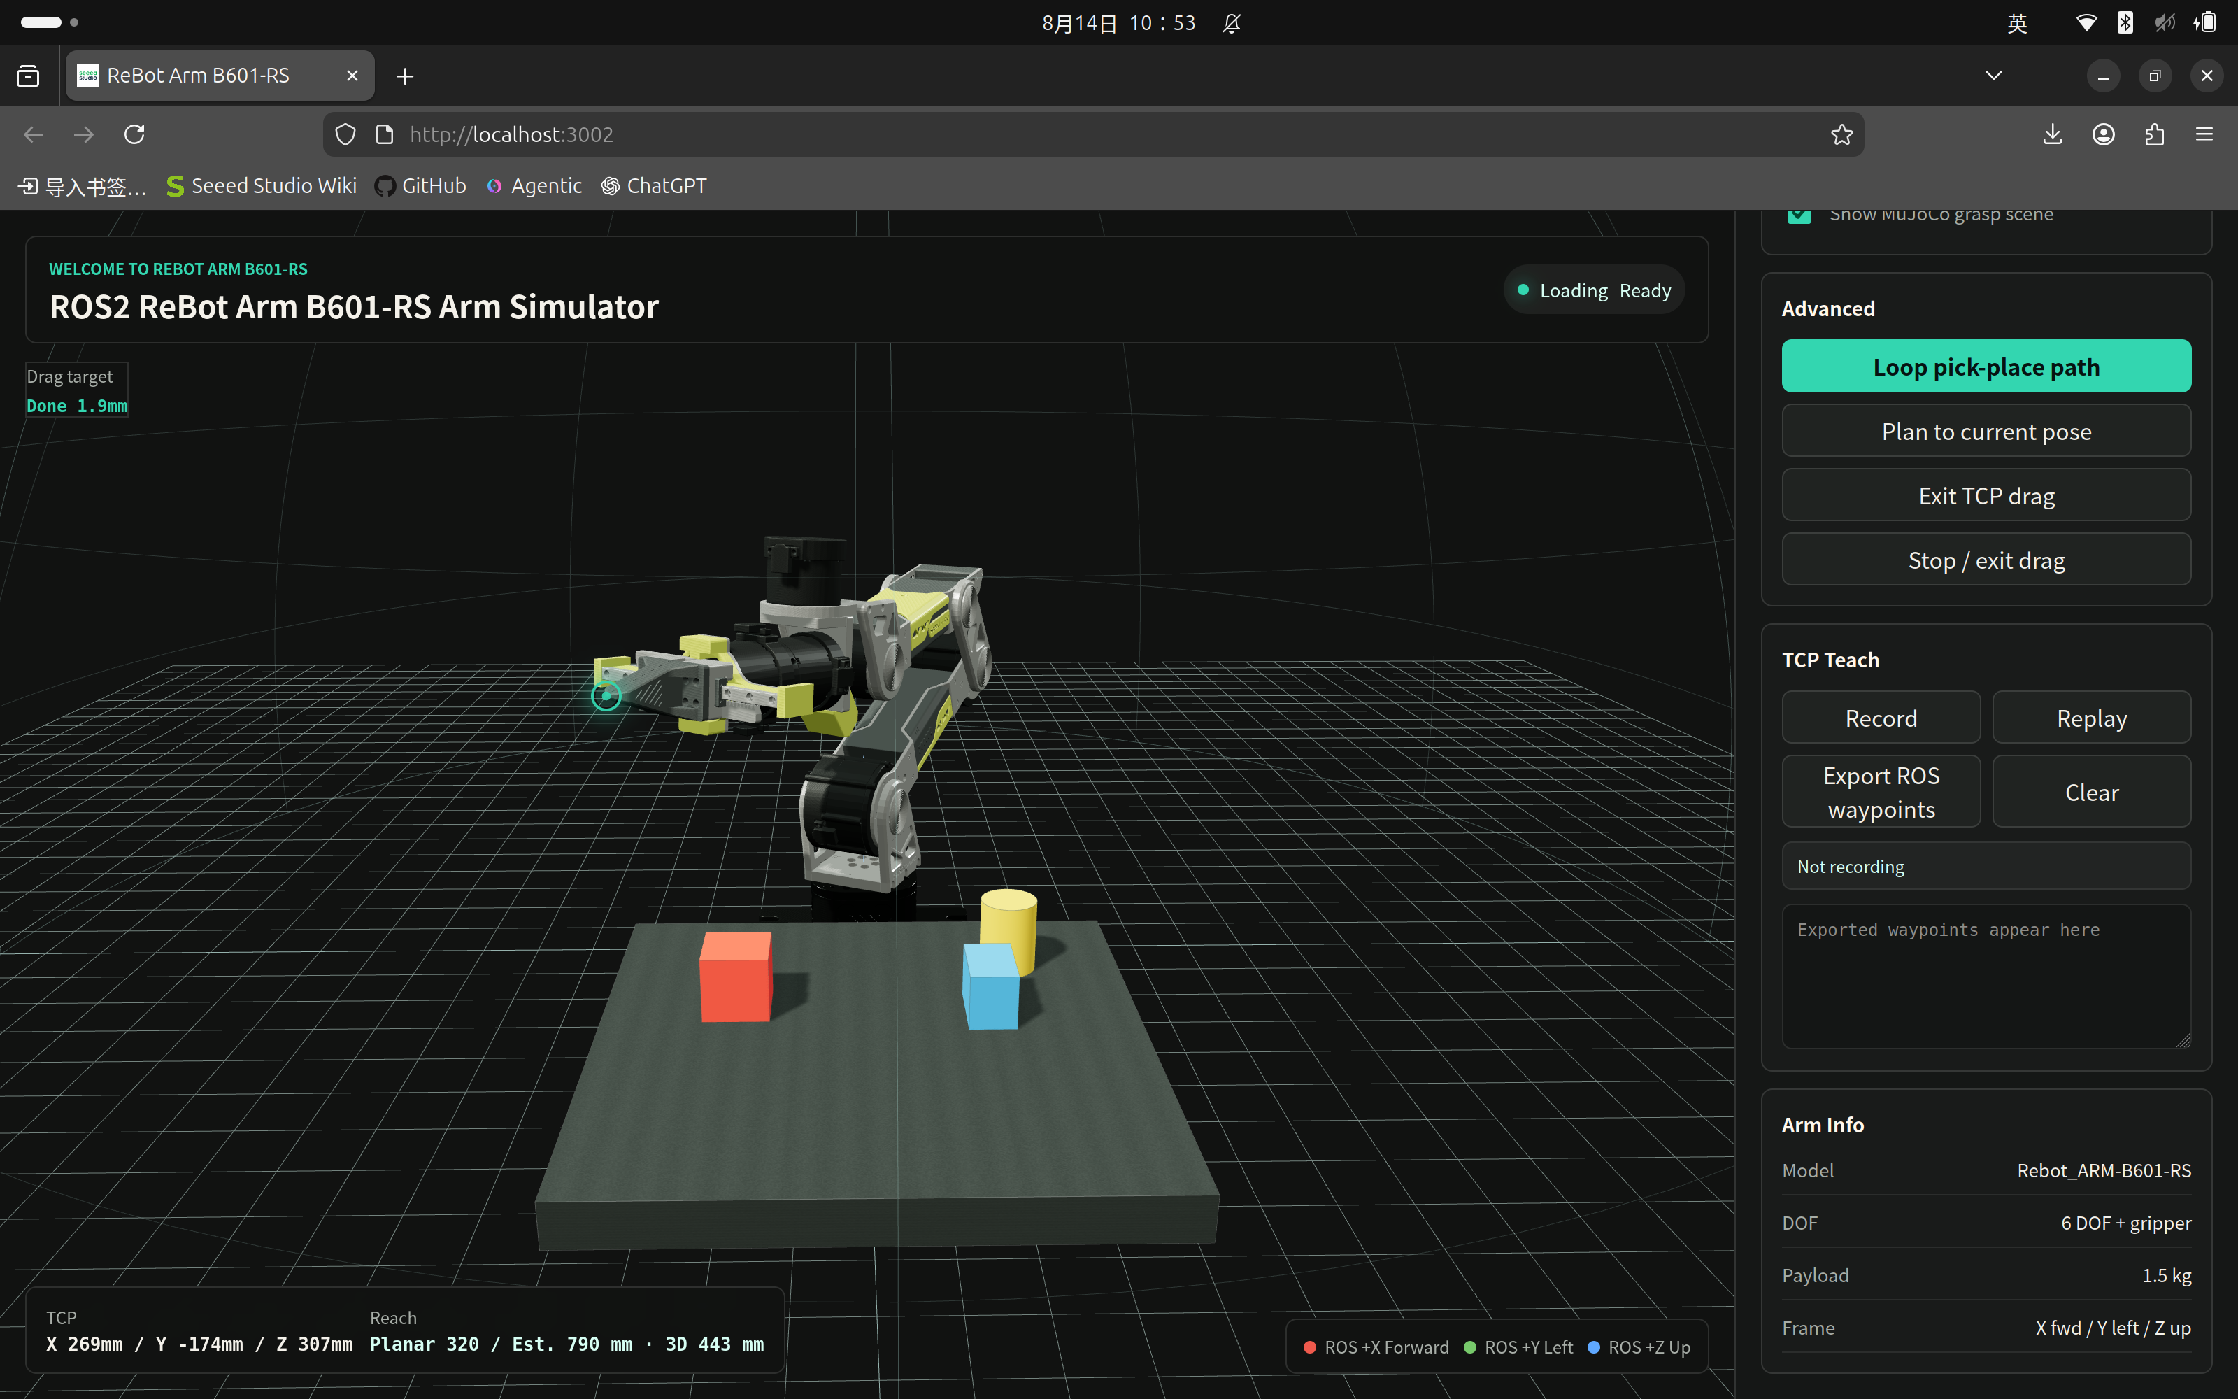This screenshot has height=1399, width=2238.
Task: Close the ReBot Arm B601-RS tab
Action: click(352, 76)
